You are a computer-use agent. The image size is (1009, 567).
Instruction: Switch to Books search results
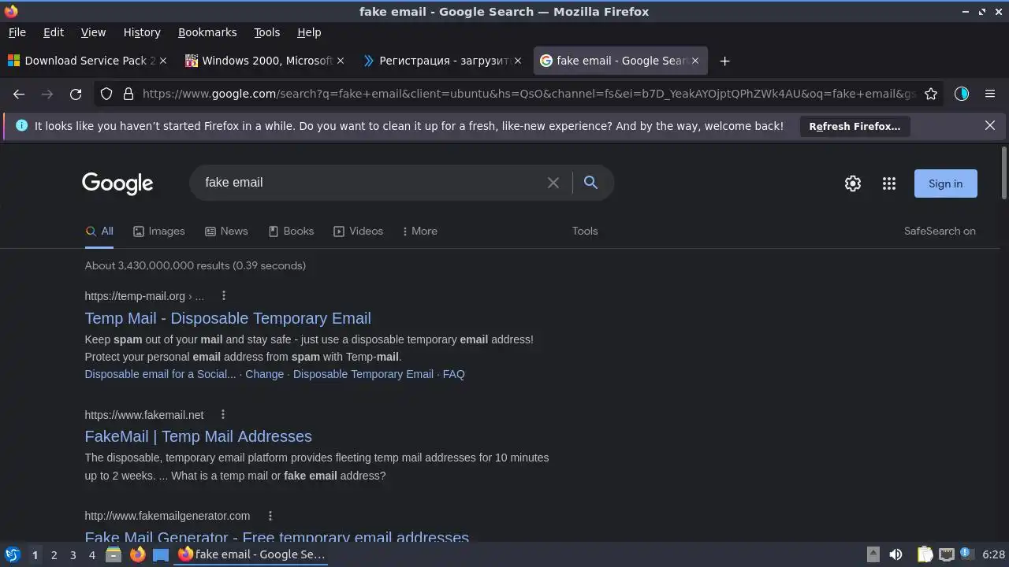[x=291, y=231]
